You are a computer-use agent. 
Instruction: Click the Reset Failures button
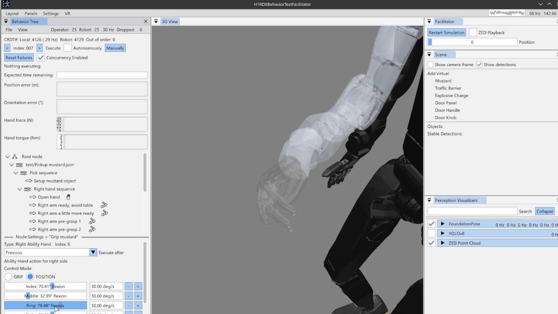tap(19, 57)
